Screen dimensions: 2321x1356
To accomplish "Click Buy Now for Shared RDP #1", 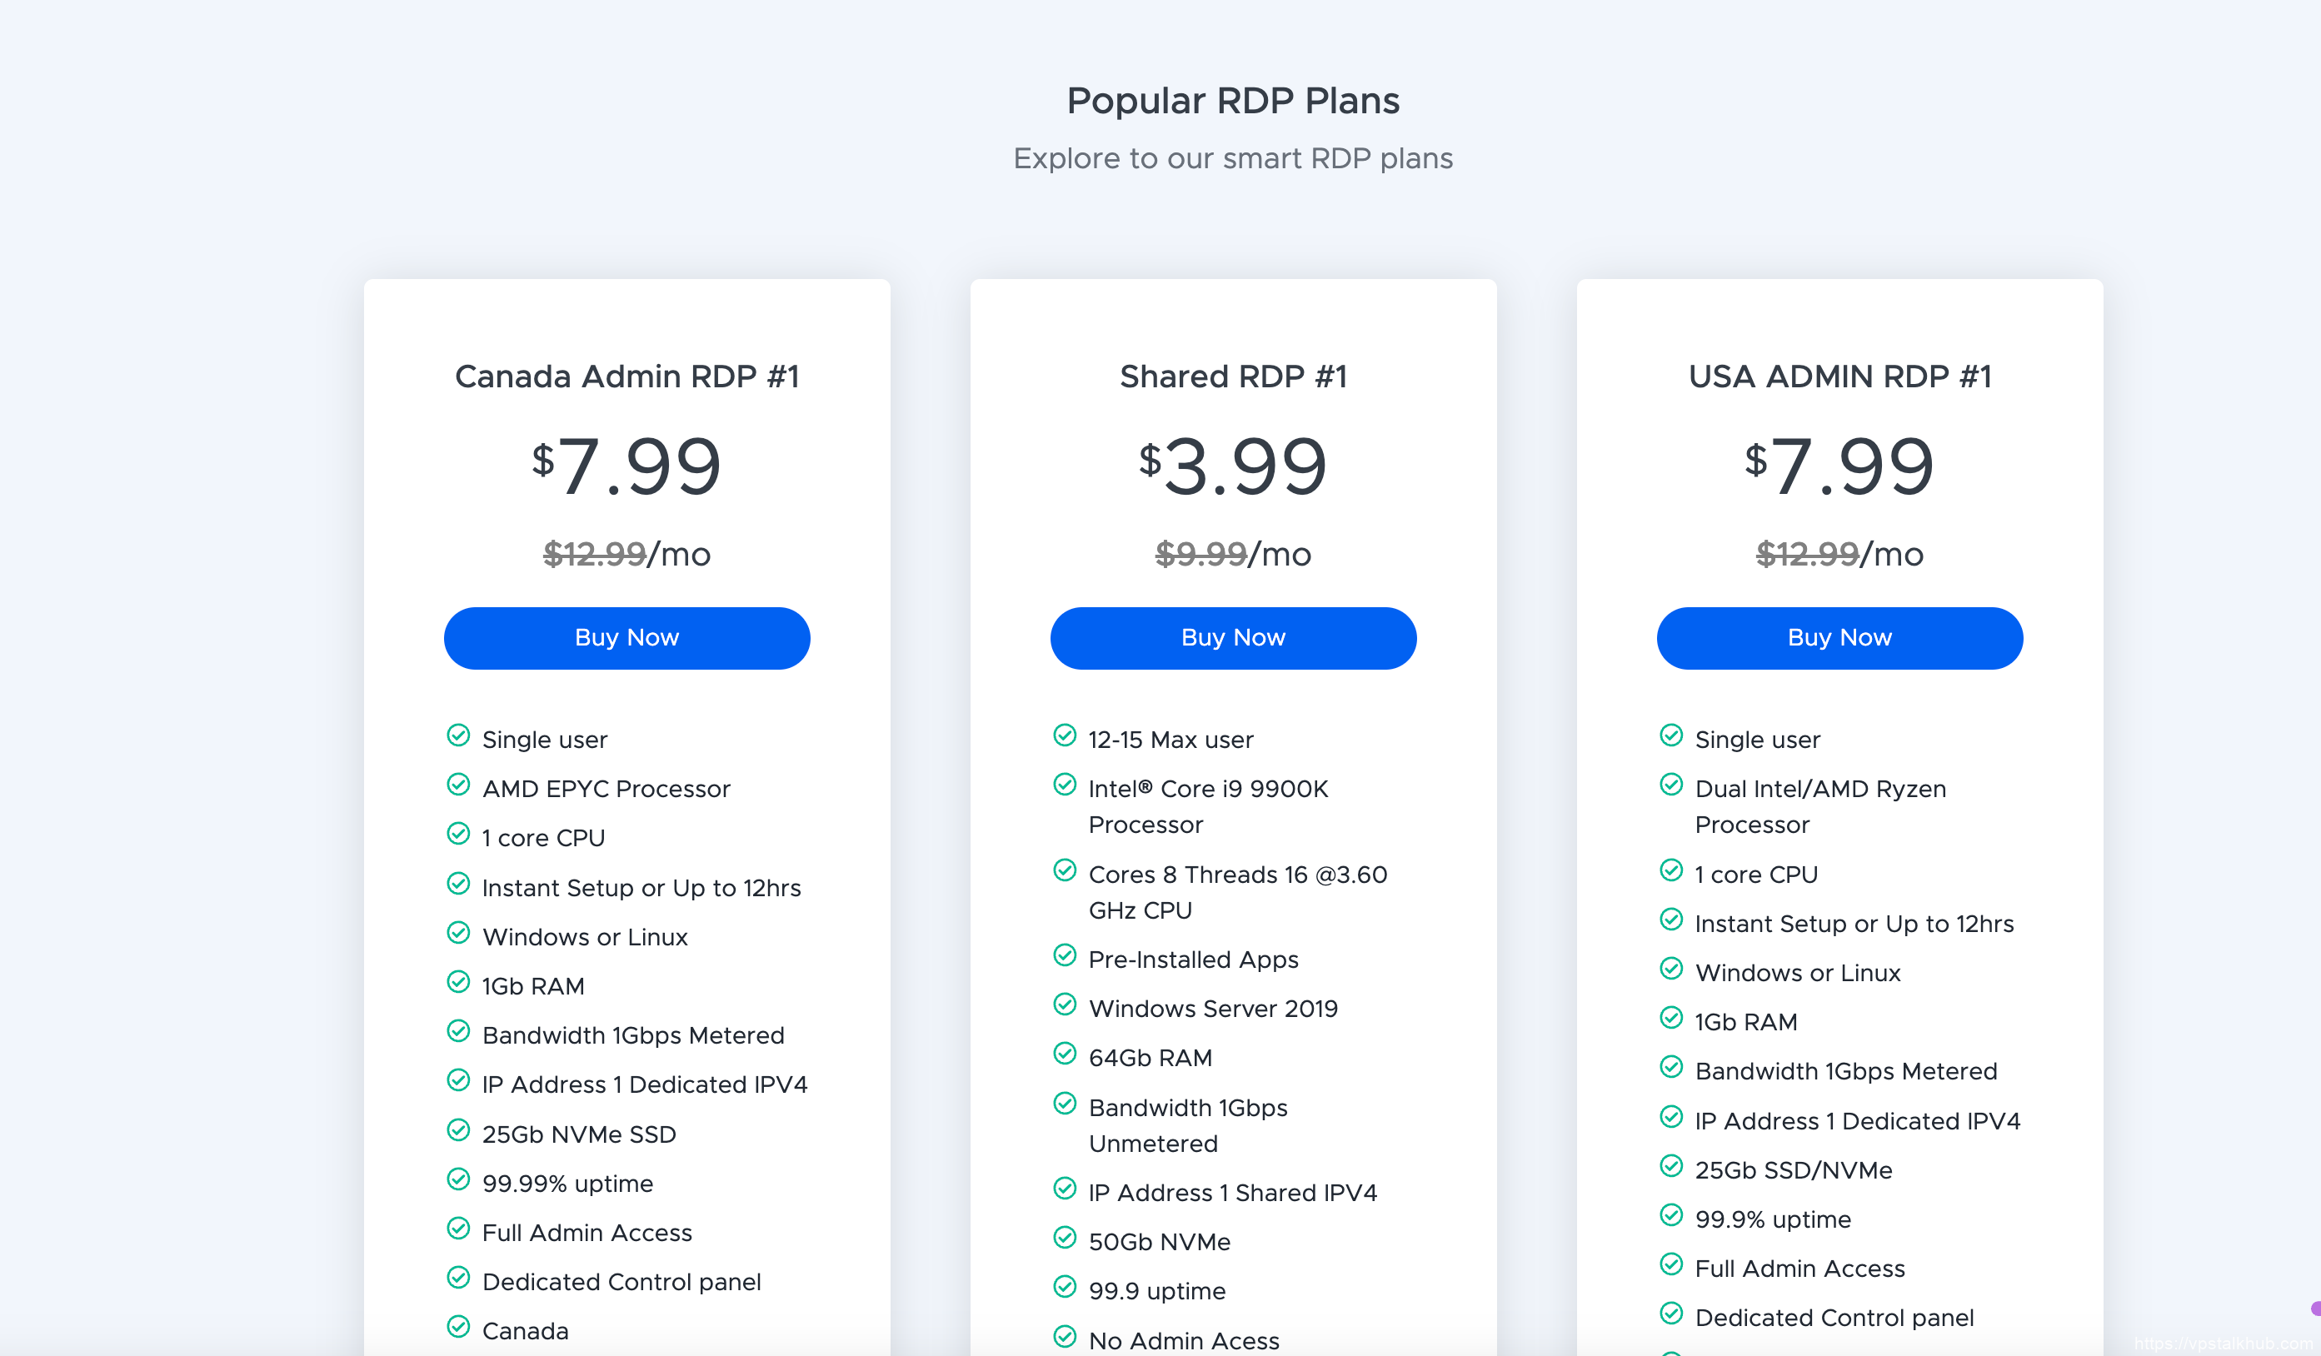I will [x=1232, y=638].
